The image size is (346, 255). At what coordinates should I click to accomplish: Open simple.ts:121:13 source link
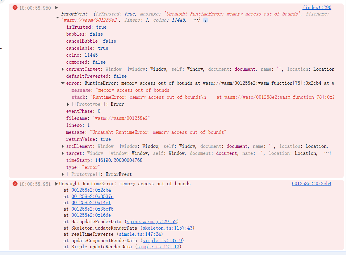coord(158,247)
